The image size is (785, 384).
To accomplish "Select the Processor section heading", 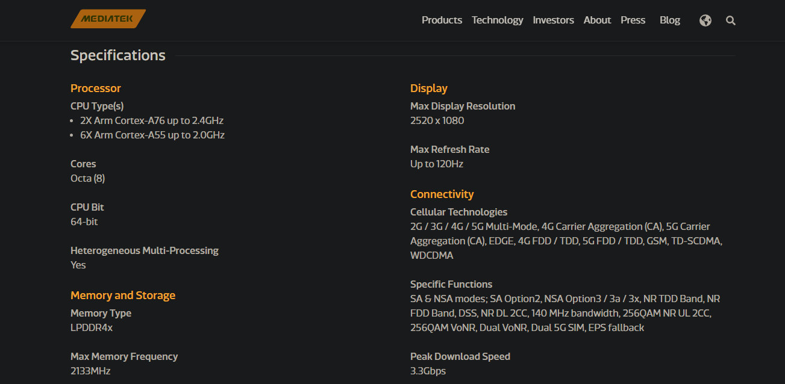I will click(96, 88).
